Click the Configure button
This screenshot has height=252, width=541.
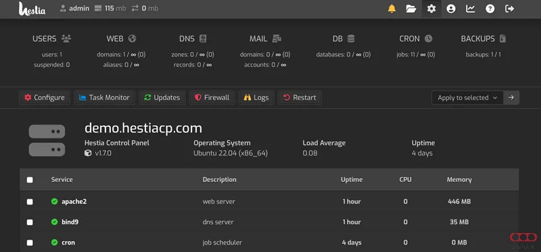(x=45, y=97)
